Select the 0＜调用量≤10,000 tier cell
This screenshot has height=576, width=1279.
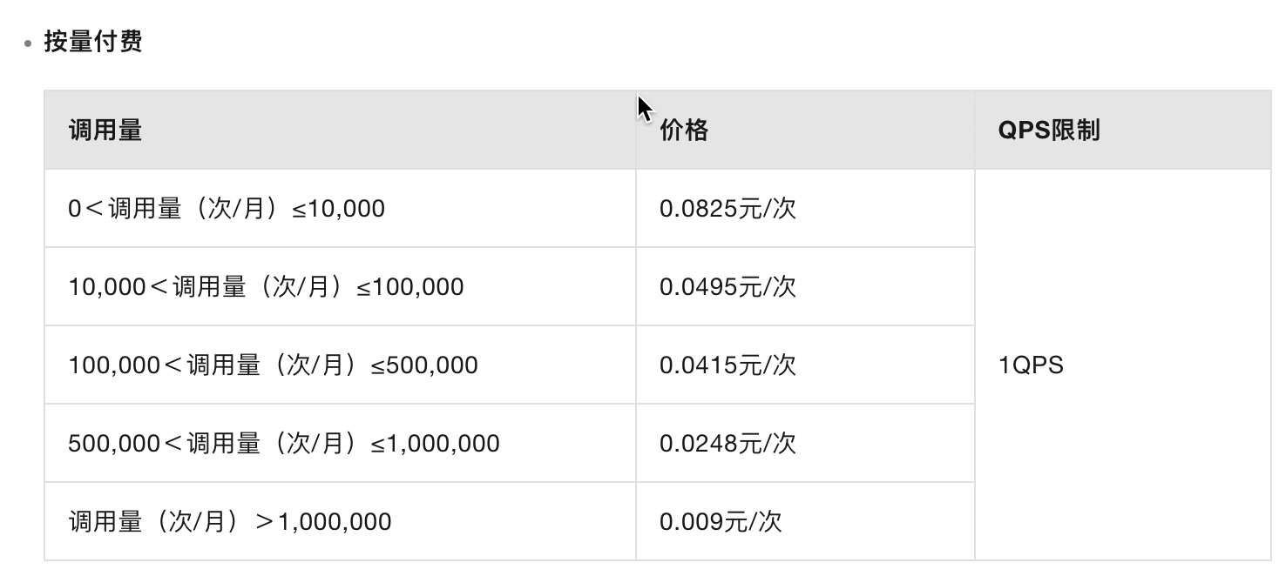click(x=227, y=209)
